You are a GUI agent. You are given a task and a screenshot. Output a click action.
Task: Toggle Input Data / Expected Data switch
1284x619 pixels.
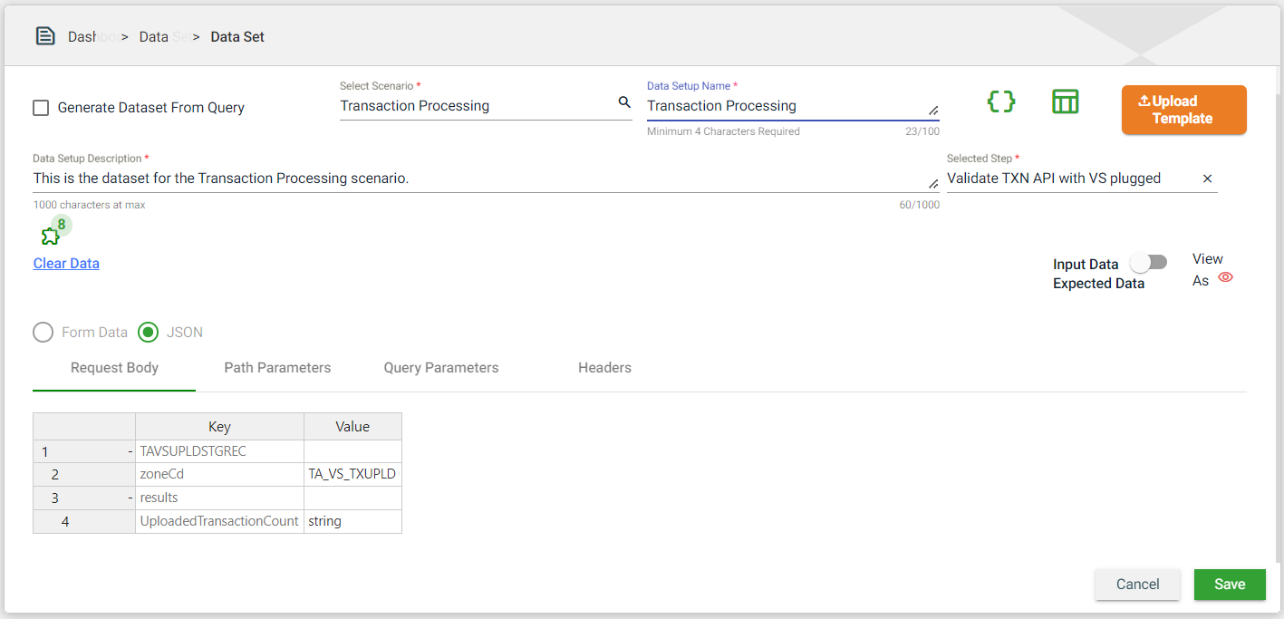coord(1147,263)
